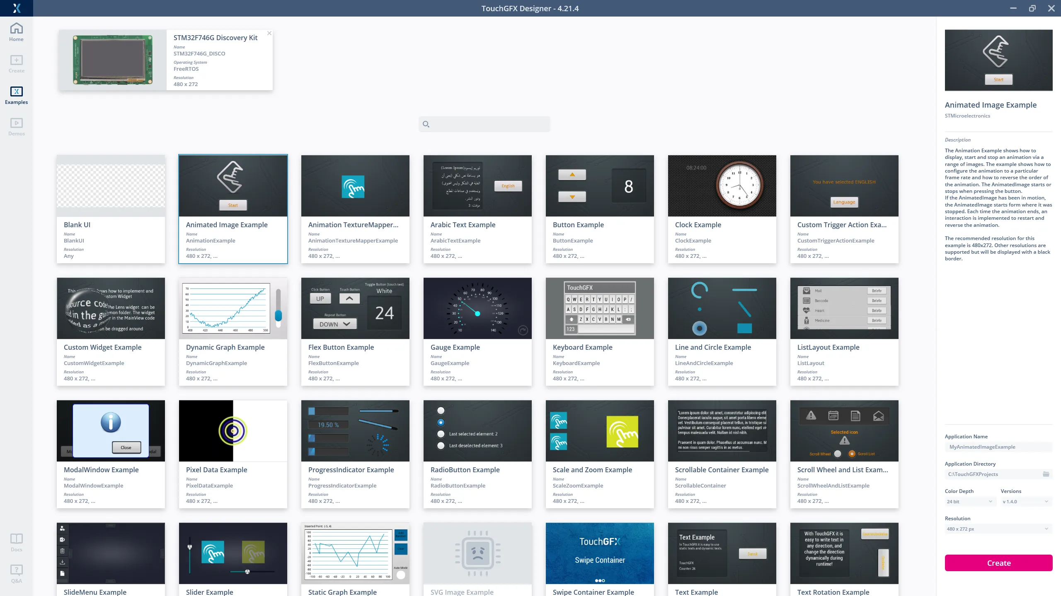Click the TouchGFX logo icon top-left
1061x596 pixels.
point(16,8)
